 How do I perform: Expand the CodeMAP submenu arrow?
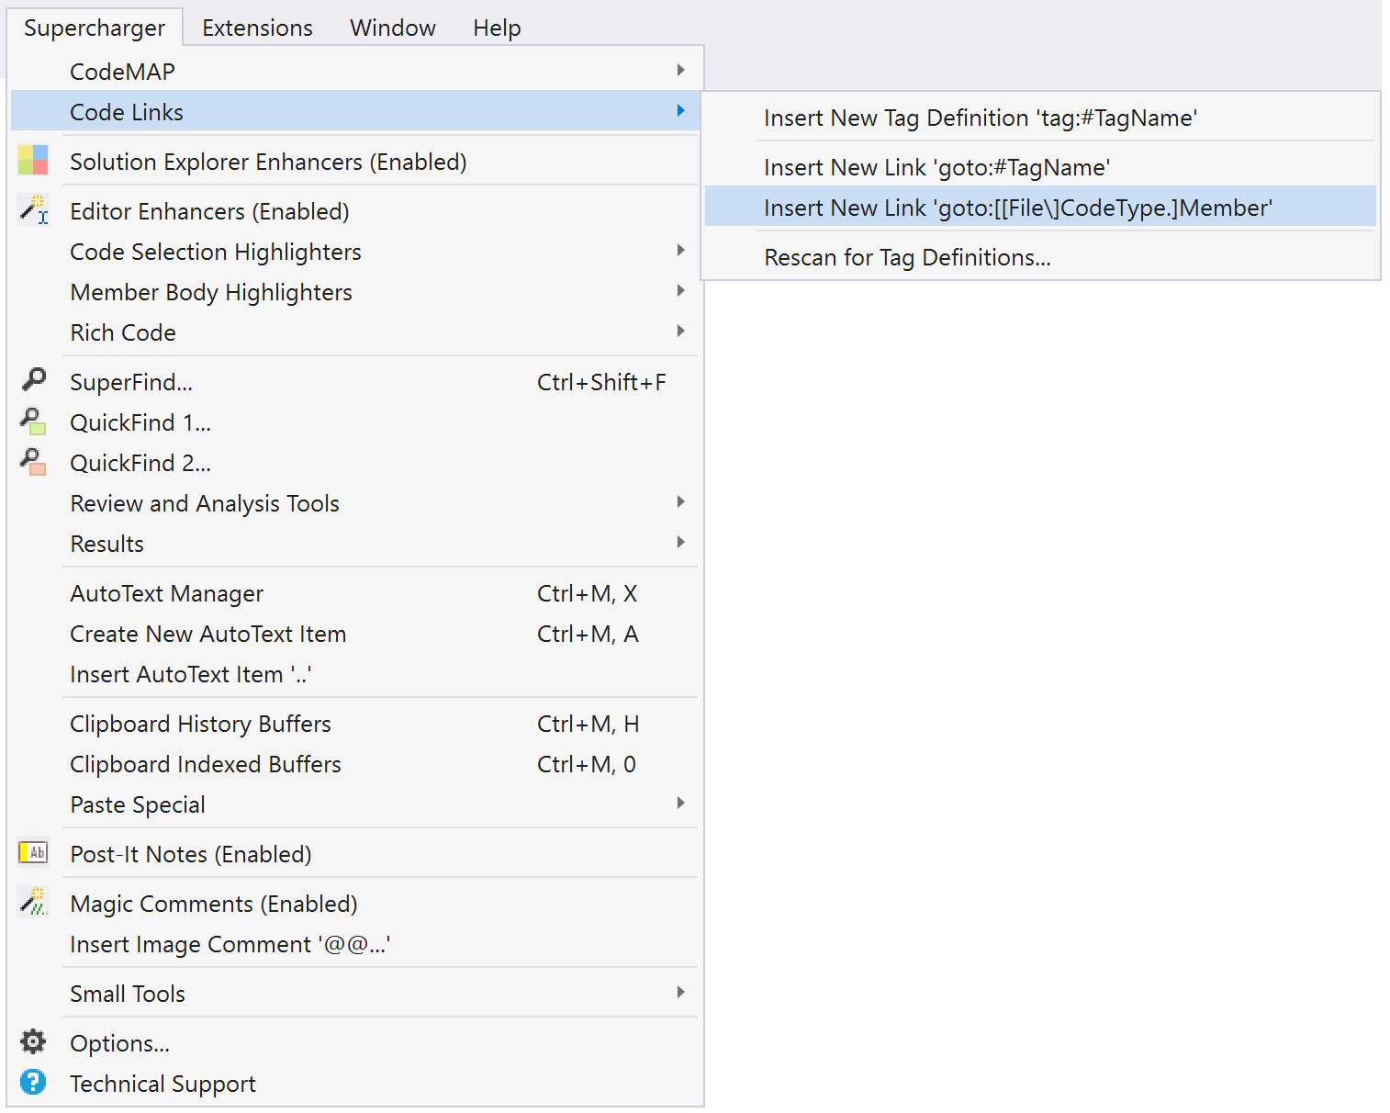(x=680, y=70)
